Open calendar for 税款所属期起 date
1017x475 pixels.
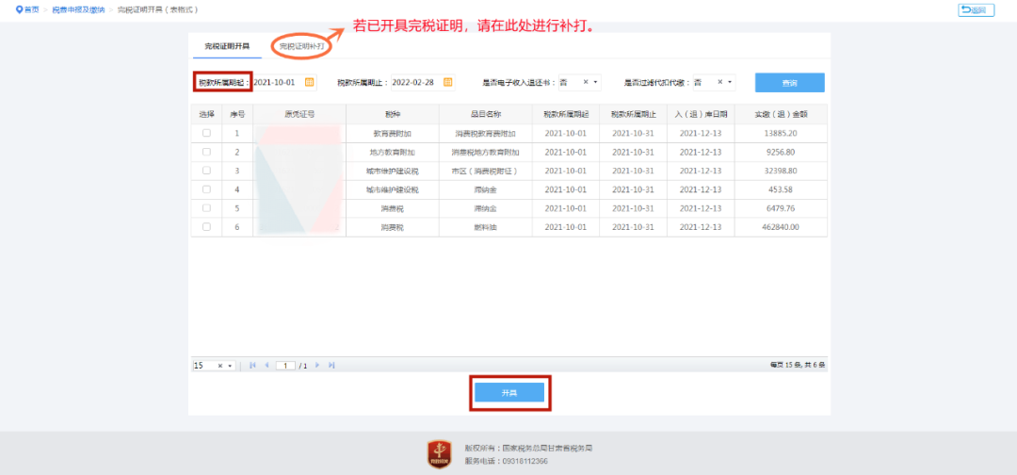coord(310,82)
